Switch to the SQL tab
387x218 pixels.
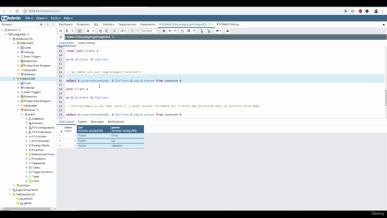coord(96,24)
